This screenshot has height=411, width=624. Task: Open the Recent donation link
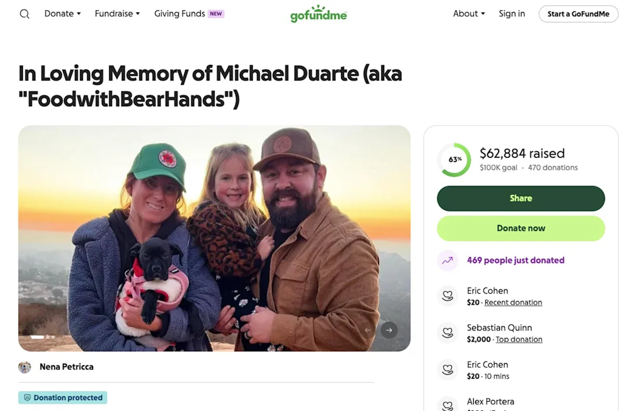click(513, 303)
